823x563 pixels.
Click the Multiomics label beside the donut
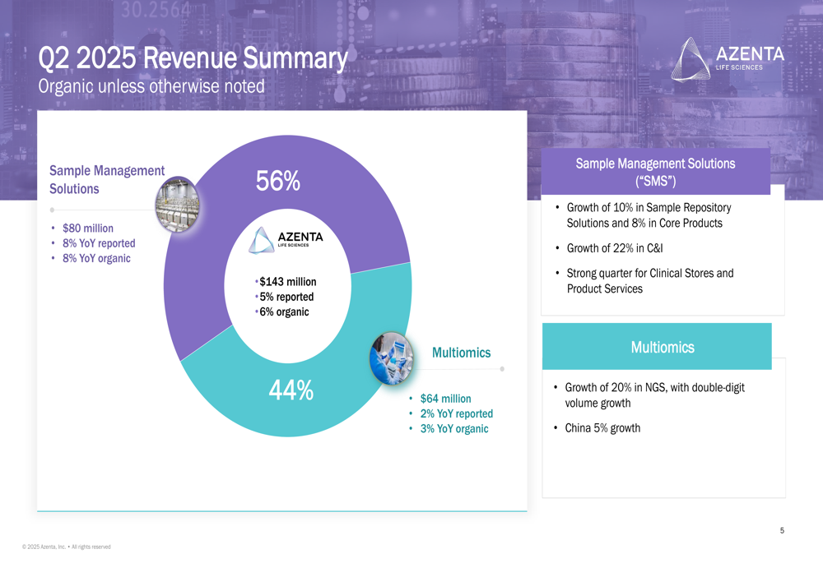[x=461, y=353]
